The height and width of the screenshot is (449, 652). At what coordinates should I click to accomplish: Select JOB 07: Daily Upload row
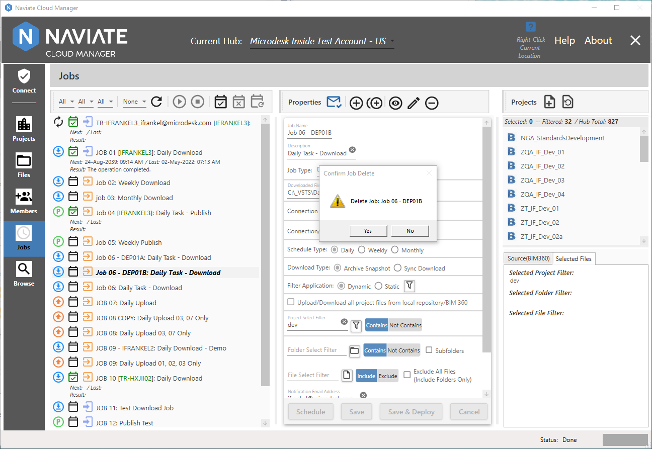point(156,303)
